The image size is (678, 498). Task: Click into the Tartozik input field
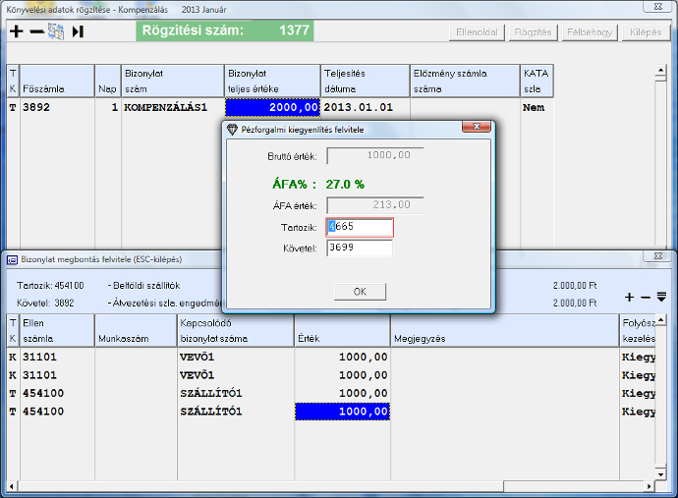click(360, 227)
